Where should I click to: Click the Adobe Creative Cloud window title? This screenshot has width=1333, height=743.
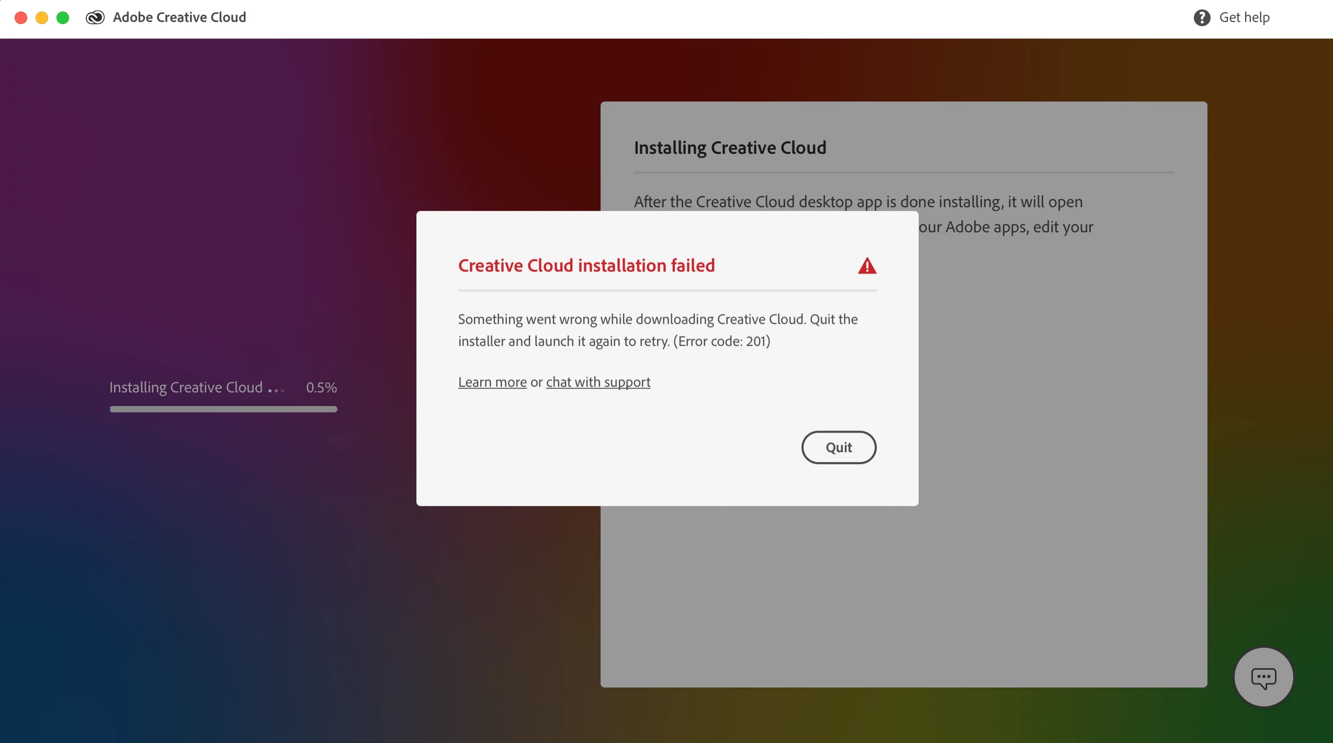pos(179,17)
